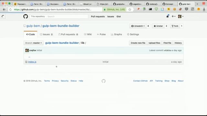Click the index.js 'initial' commit message
This screenshot has height=116, width=207.
tap(105, 62)
